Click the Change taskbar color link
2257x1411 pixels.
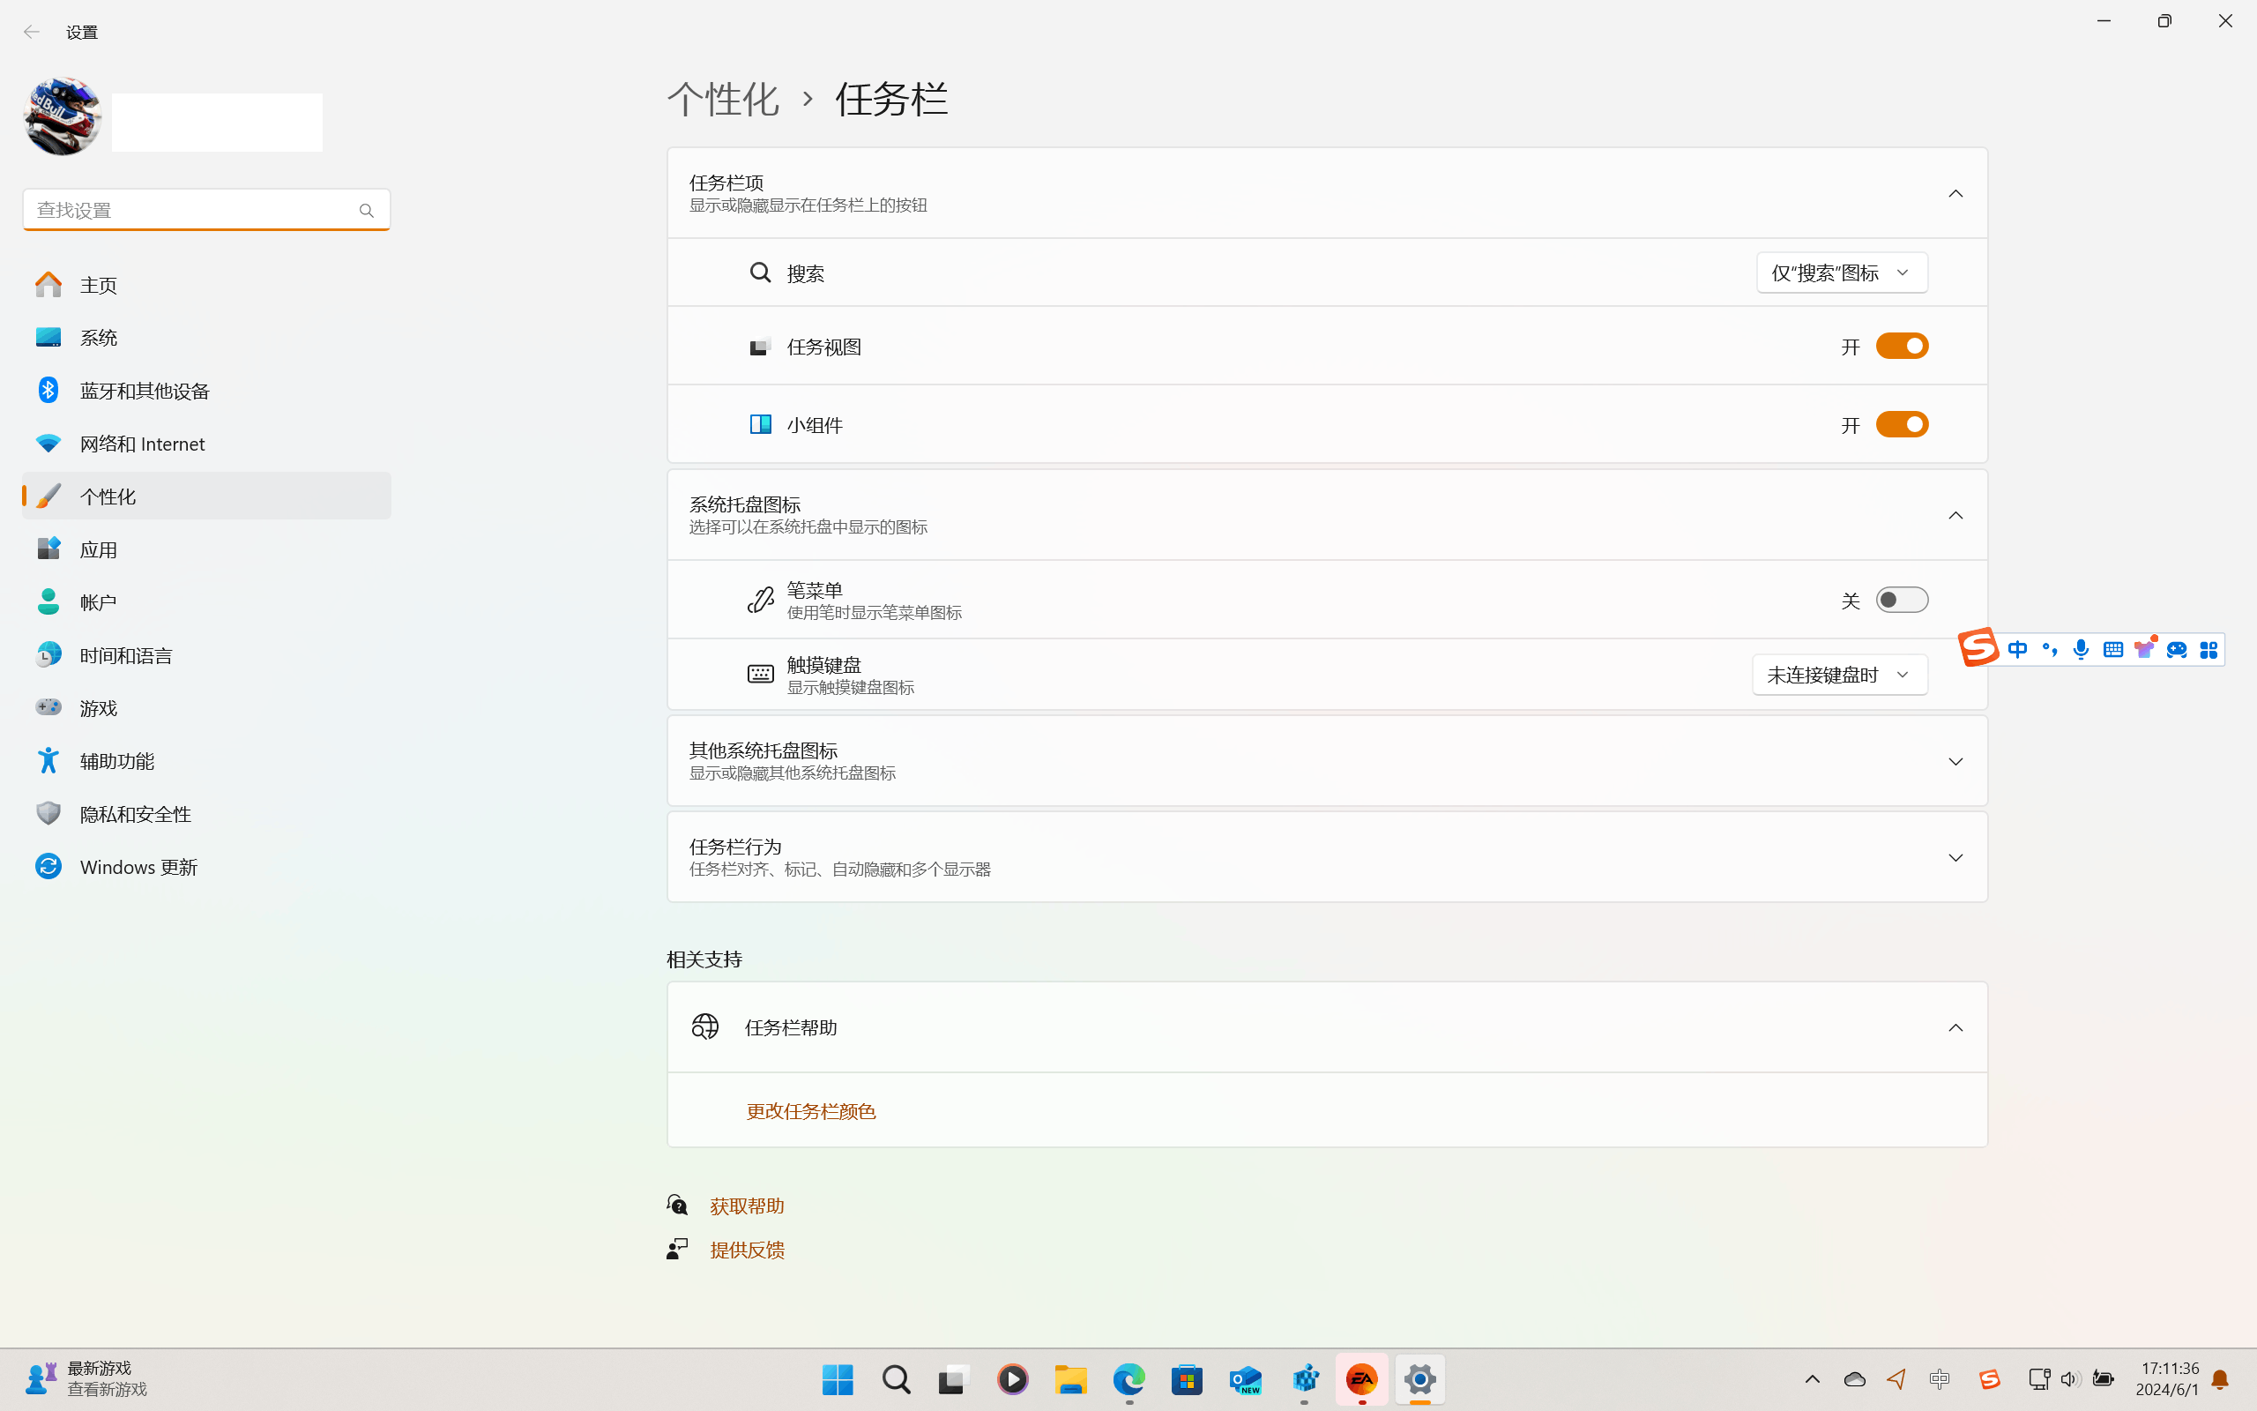[810, 1110]
